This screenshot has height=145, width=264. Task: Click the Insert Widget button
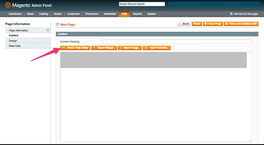tap(104, 48)
